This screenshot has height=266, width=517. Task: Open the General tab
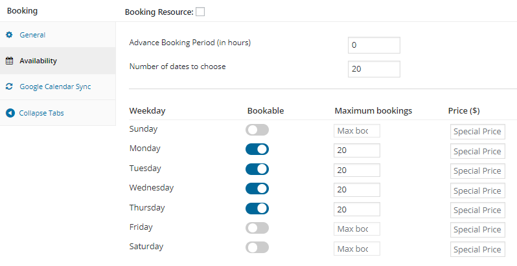[32, 35]
